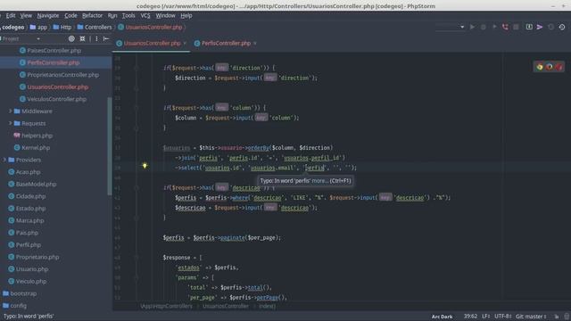
Task: Select VeiculosController.php in project tree
Action: tap(57, 99)
